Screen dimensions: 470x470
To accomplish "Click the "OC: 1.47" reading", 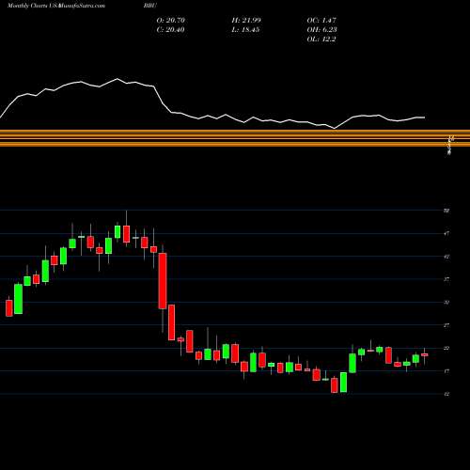I will pos(321,21).
